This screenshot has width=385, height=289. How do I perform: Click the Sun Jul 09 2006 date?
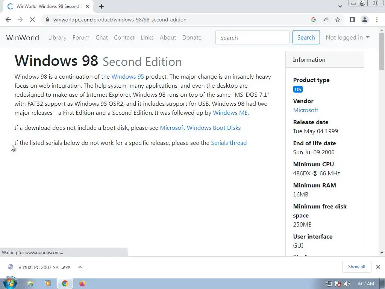tap(314, 152)
